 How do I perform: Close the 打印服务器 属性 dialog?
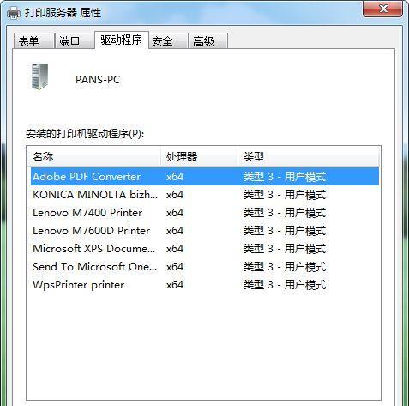(383, 9)
